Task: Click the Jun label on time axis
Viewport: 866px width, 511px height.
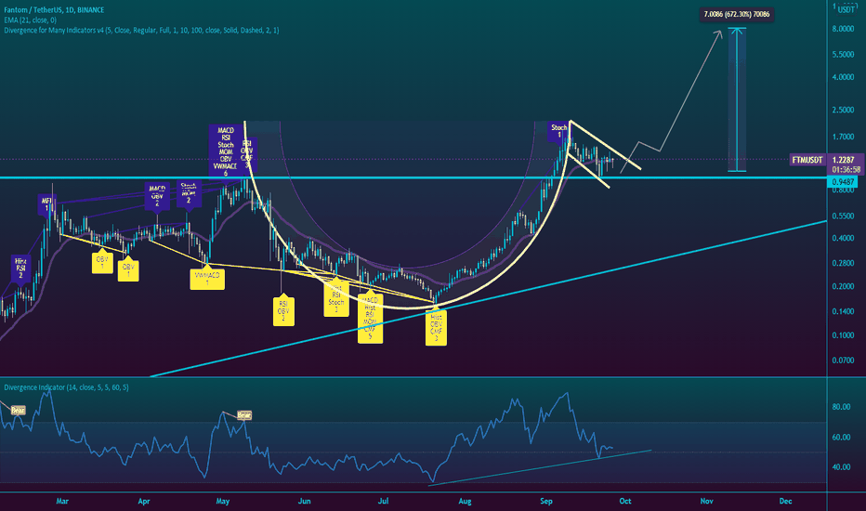Action: click(x=305, y=501)
